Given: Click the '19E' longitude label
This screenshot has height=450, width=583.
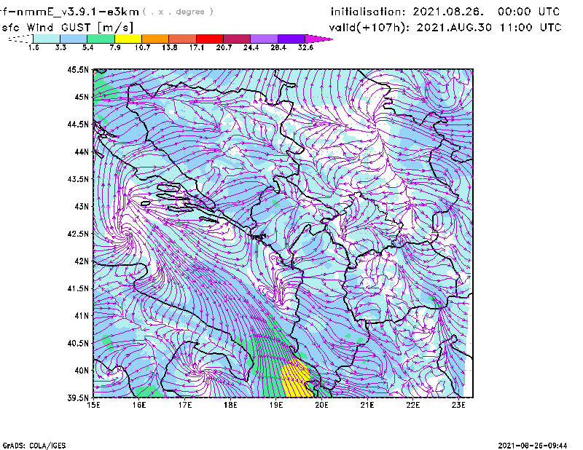Looking at the screenshot, I should click(276, 405).
